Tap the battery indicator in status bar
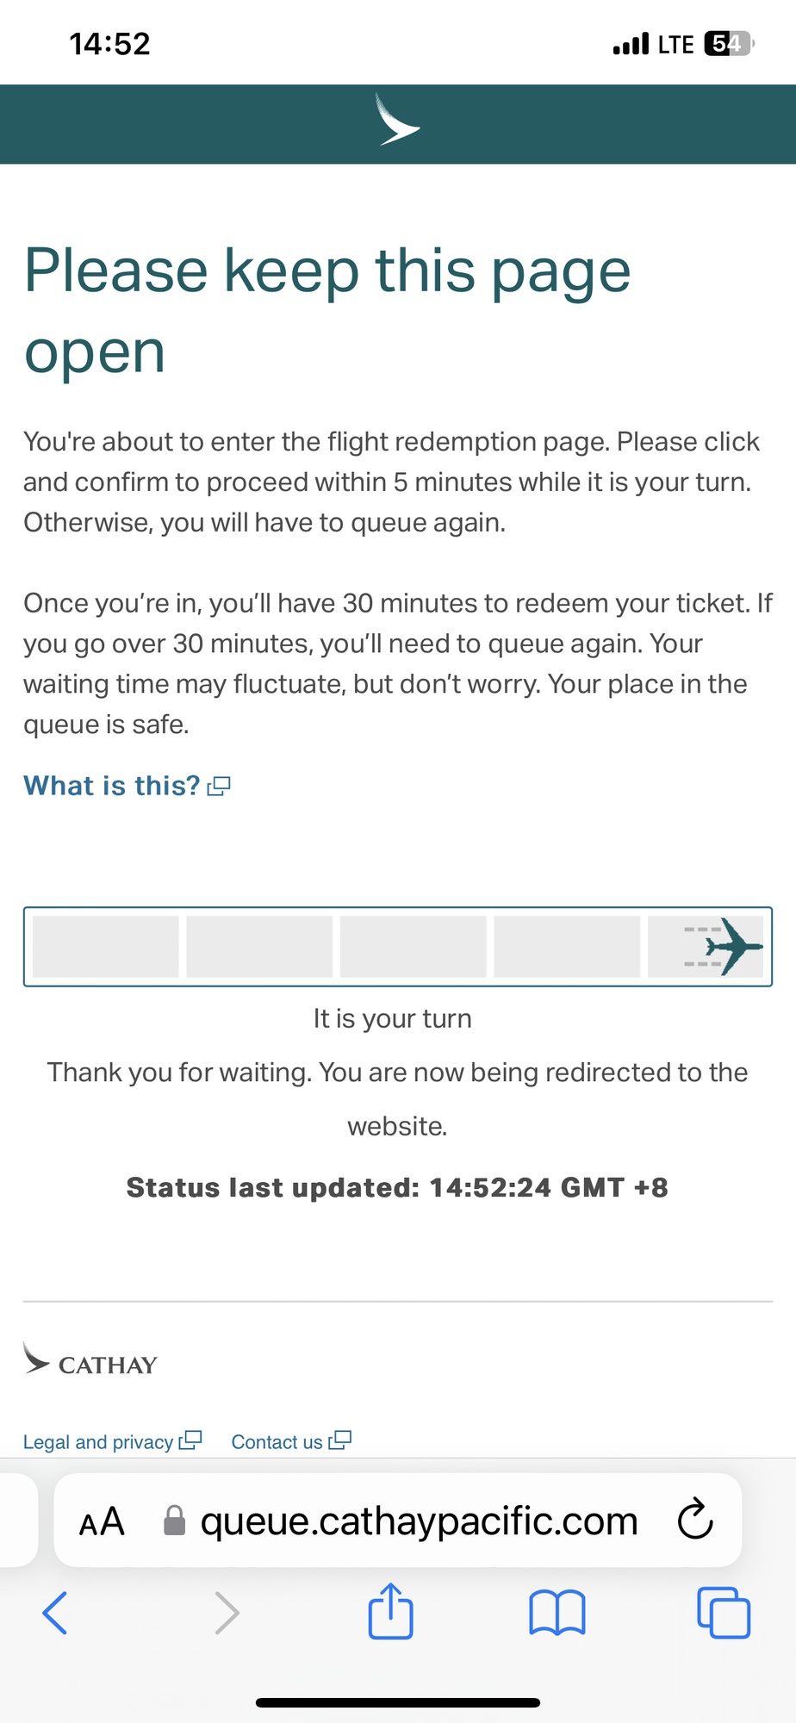Image resolution: width=796 pixels, height=1723 pixels. [729, 43]
